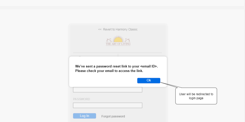Click the dimmed Log In button
The width and height of the screenshot is (245, 122).
[x=85, y=116]
